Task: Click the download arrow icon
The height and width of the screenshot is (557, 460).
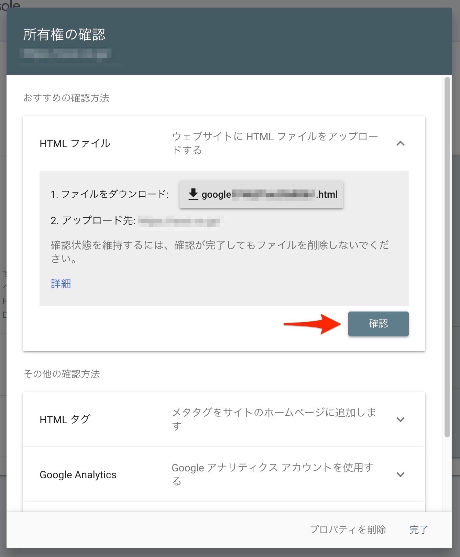Action: point(193,194)
